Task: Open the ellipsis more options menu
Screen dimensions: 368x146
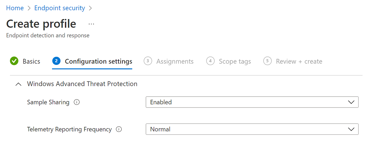Action: [91, 24]
